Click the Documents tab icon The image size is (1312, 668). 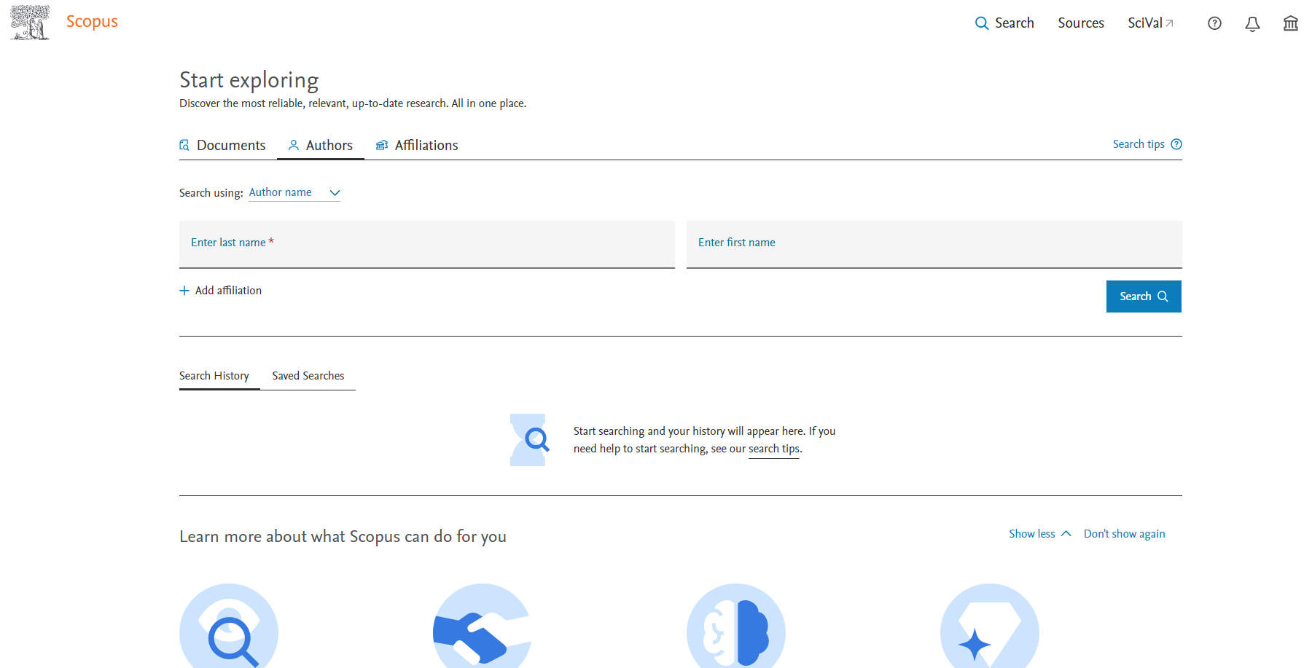184,145
